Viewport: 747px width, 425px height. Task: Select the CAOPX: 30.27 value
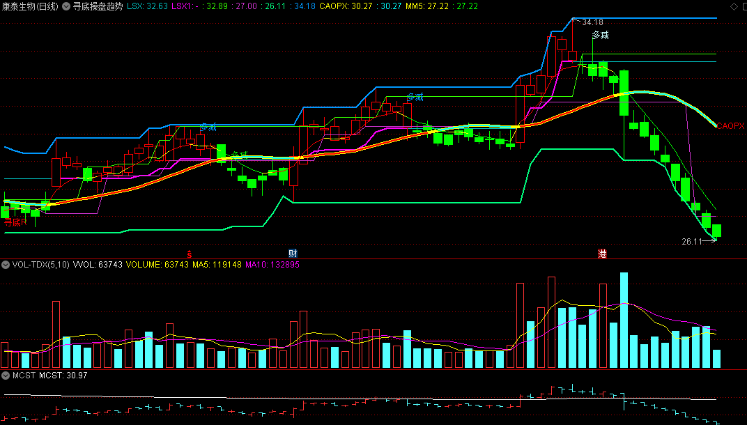[344, 6]
